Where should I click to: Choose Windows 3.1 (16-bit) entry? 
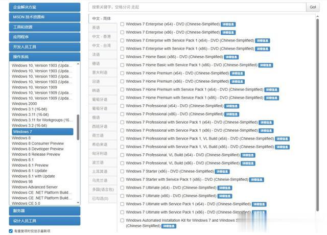(x=30, y=109)
